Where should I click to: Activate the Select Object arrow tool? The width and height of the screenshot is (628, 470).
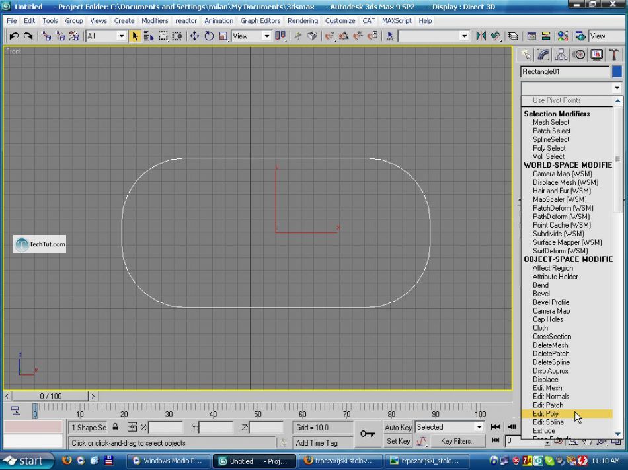click(x=135, y=36)
